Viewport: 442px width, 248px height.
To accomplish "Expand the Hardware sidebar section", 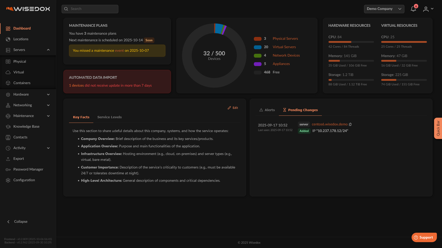I will (x=48, y=95).
